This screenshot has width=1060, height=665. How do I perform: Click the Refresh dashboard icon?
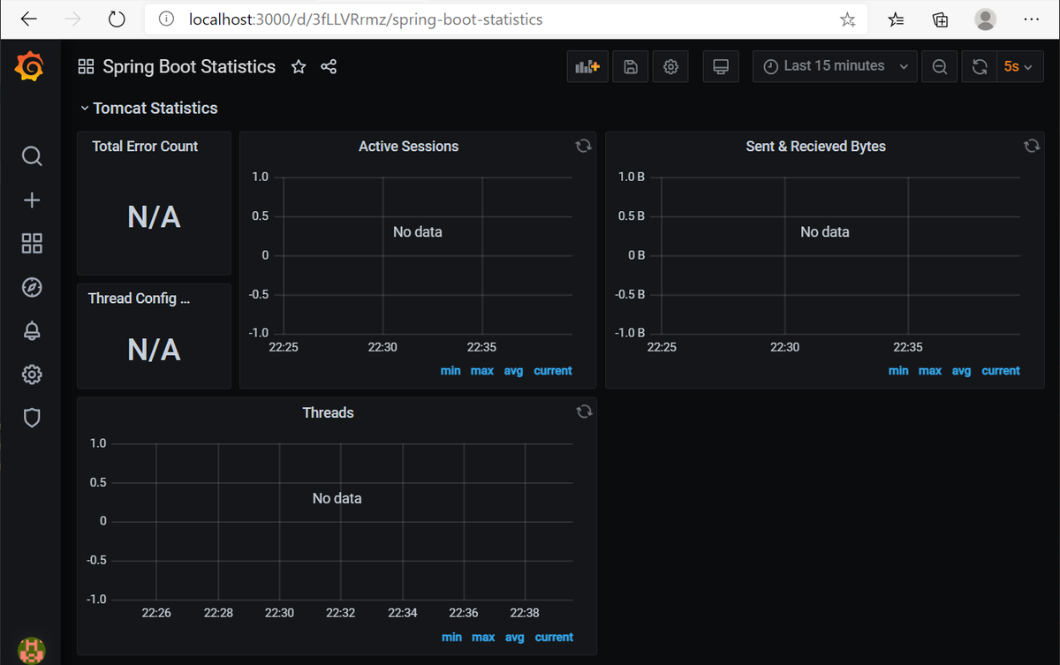[980, 66]
